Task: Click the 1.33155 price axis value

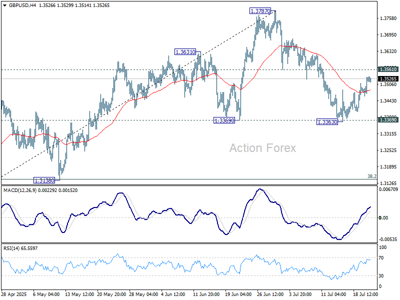Action: coord(388,134)
